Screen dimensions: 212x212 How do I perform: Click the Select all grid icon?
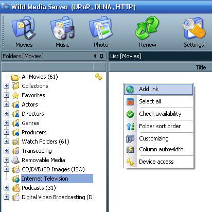tap(130, 102)
